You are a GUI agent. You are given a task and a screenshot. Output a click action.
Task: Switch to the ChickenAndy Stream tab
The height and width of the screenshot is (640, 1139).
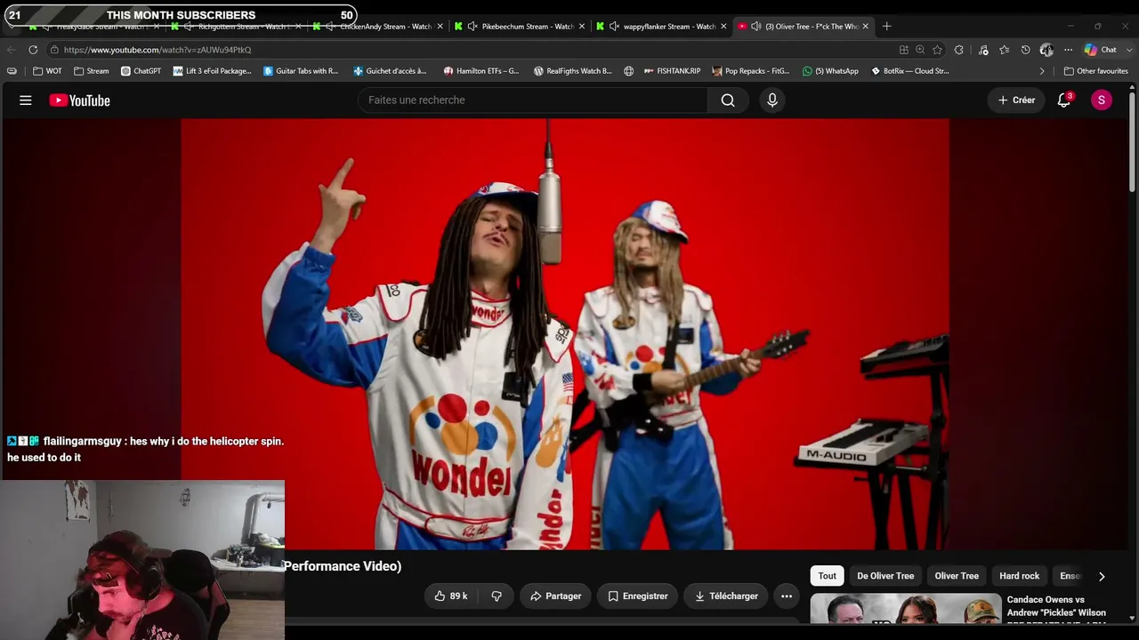coord(378,27)
